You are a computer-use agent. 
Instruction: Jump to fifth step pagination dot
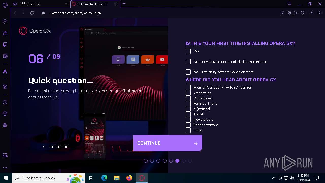tap(171, 161)
